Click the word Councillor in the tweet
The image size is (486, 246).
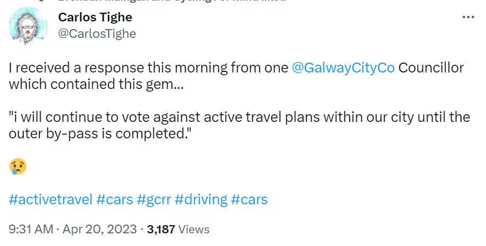431,69
